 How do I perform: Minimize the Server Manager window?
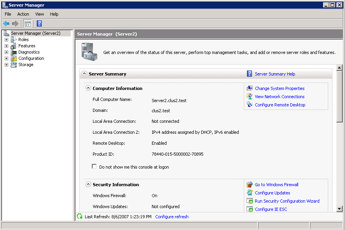point(326,5)
